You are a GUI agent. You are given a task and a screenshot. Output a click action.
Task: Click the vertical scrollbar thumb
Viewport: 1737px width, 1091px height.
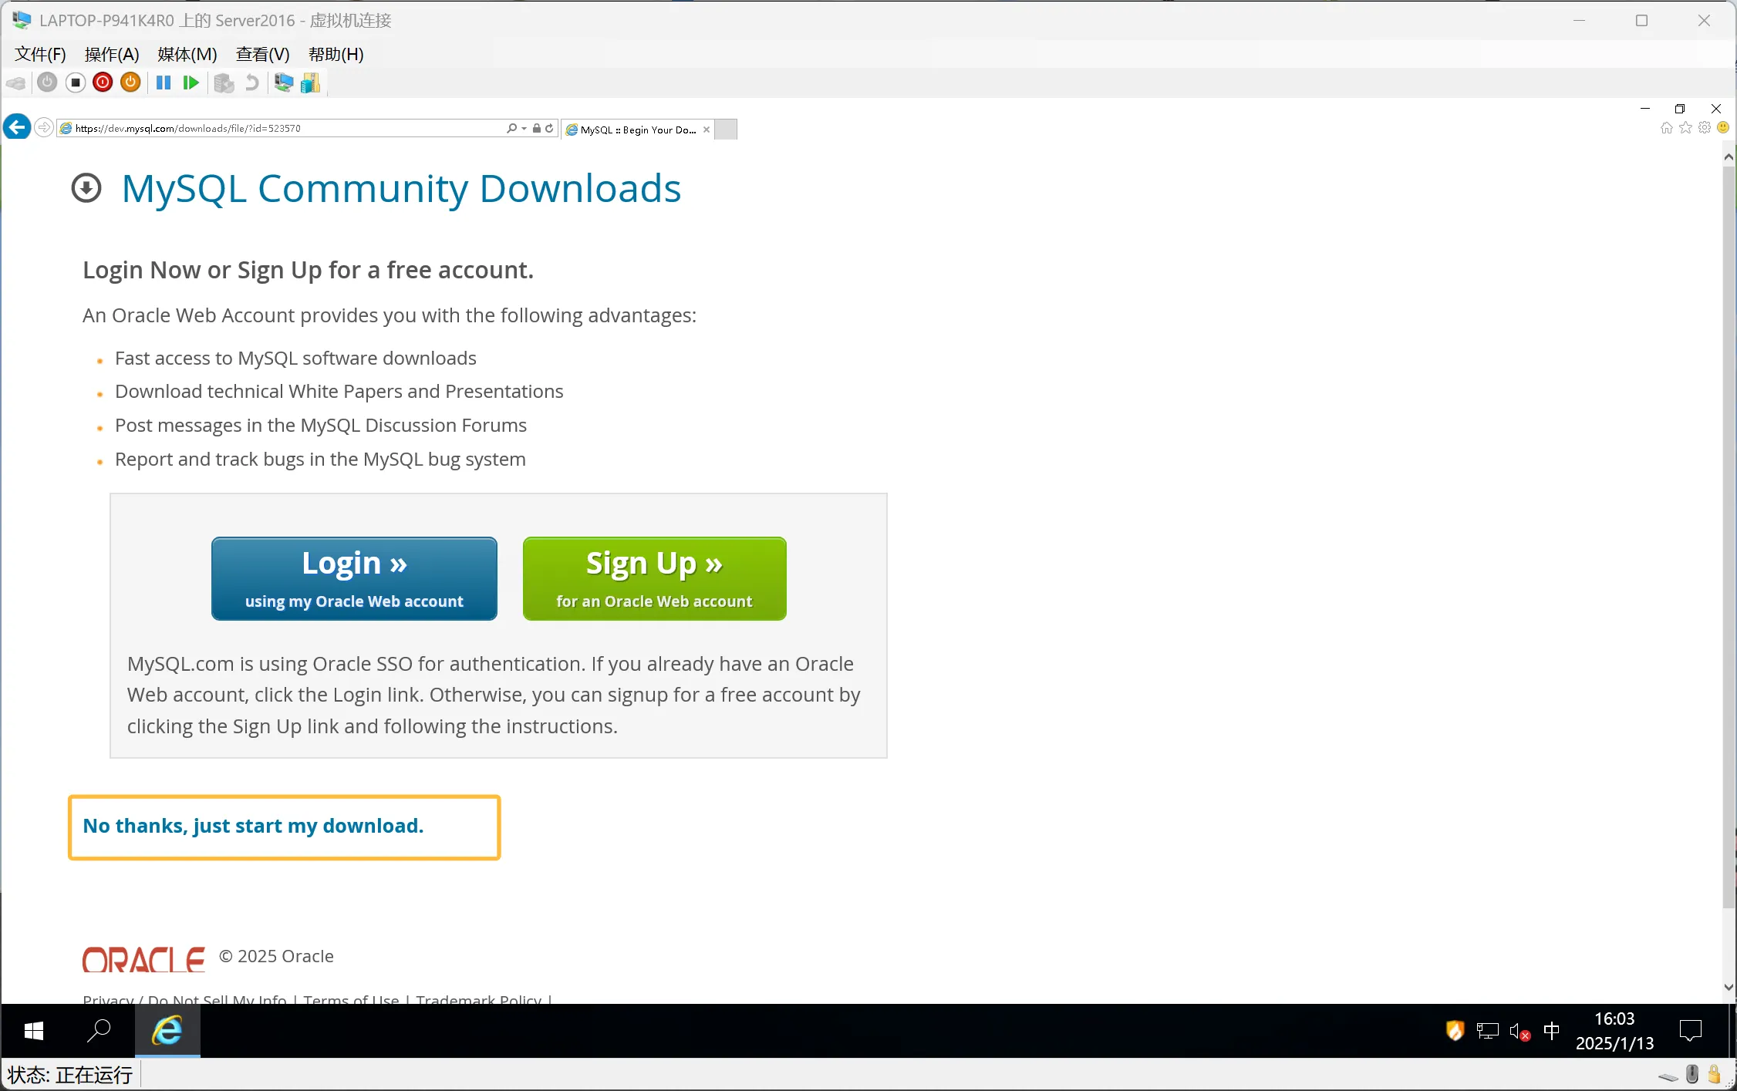tap(1729, 537)
